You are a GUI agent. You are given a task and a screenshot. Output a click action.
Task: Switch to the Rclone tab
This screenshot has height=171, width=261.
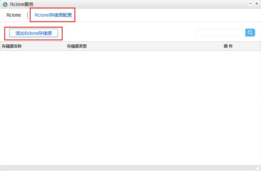(x=14, y=15)
